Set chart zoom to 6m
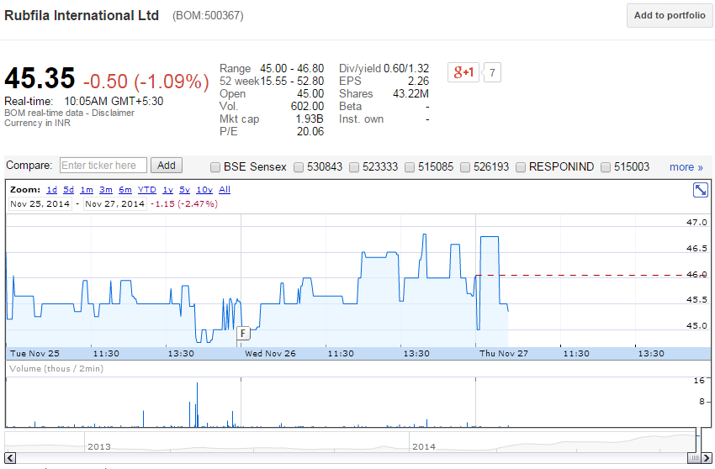This screenshot has height=469, width=715. click(125, 190)
